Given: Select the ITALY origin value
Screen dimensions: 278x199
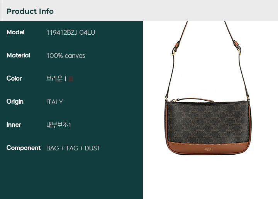Looking at the screenshot, I should 54,102.
